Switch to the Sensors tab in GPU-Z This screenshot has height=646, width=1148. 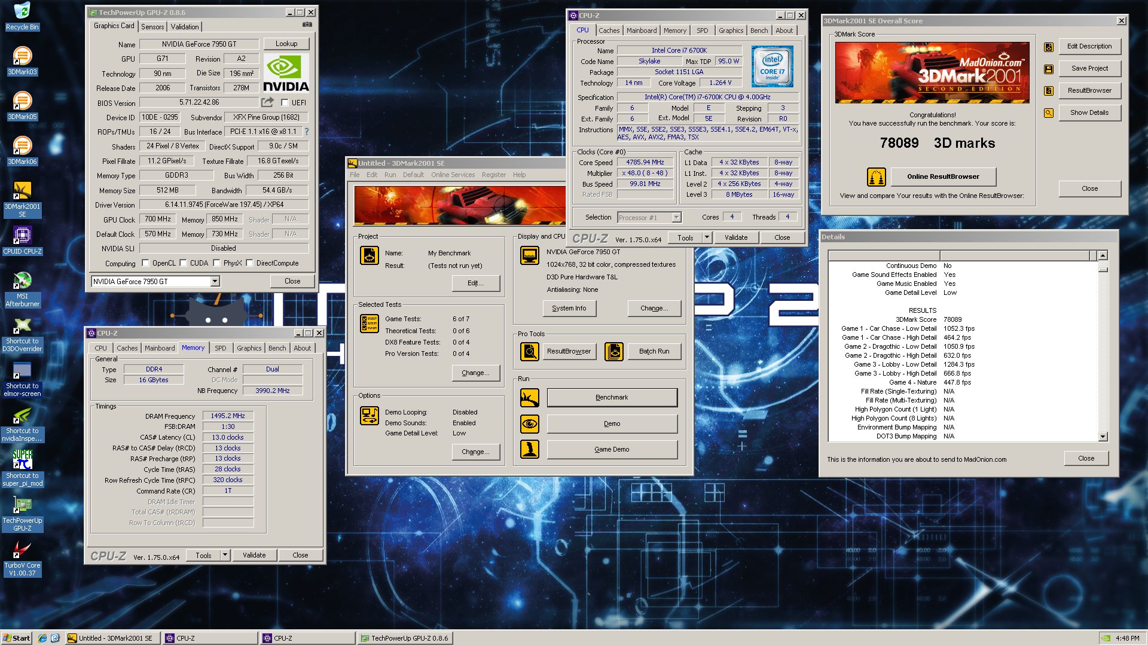(152, 27)
